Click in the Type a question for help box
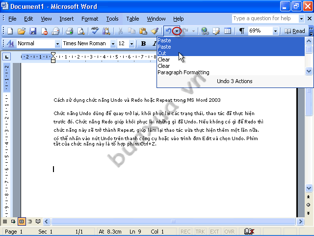The image size is (314, 236). tap(265, 19)
